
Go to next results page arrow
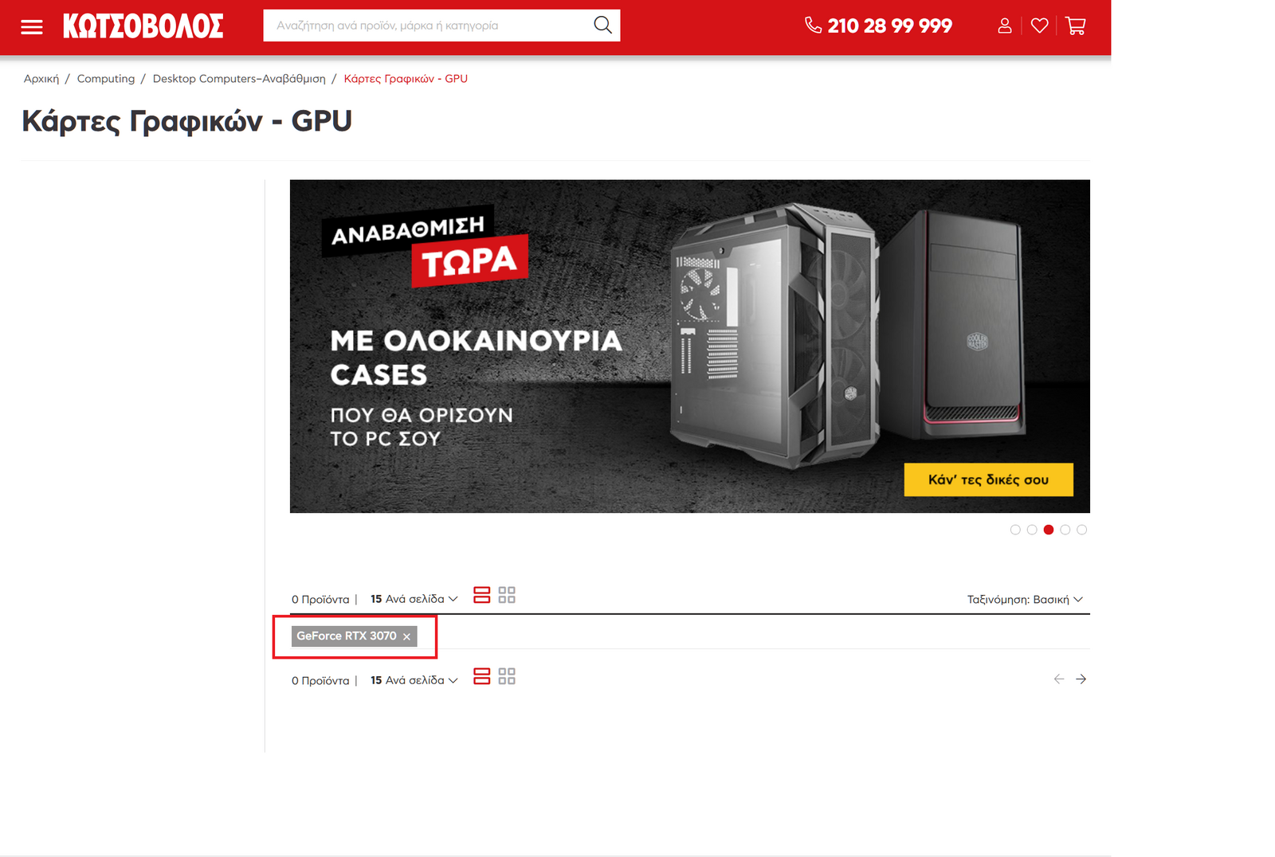(x=1081, y=679)
